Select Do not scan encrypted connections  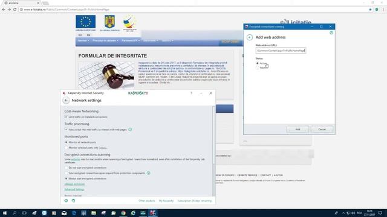coord(66,168)
